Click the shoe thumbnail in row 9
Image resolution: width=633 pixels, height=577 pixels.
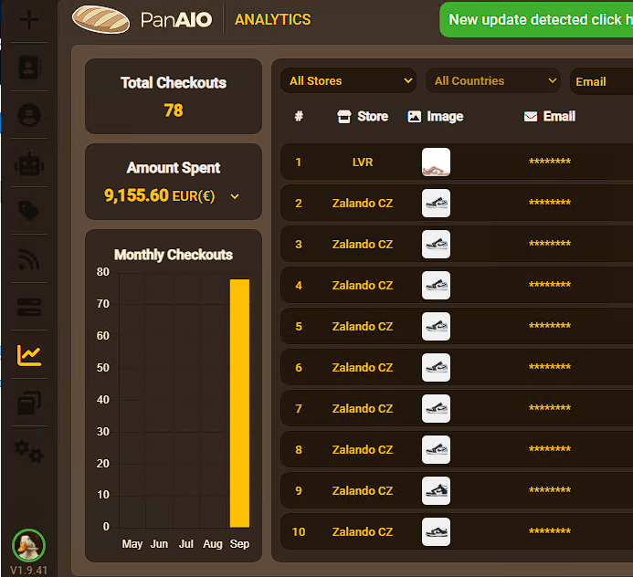[436, 490]
